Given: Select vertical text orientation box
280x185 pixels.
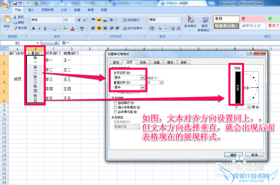Looking at the screenshot, I should pos(238,88).
